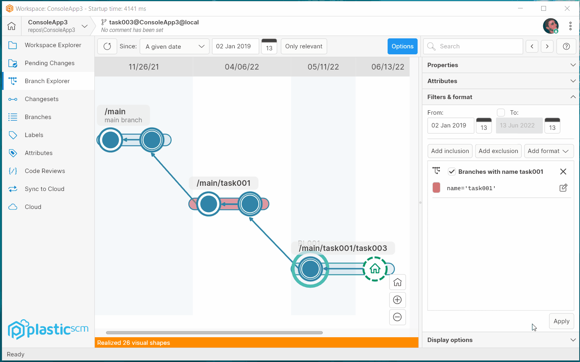Open Pending Changes in the sidebar

pos(49,63)
